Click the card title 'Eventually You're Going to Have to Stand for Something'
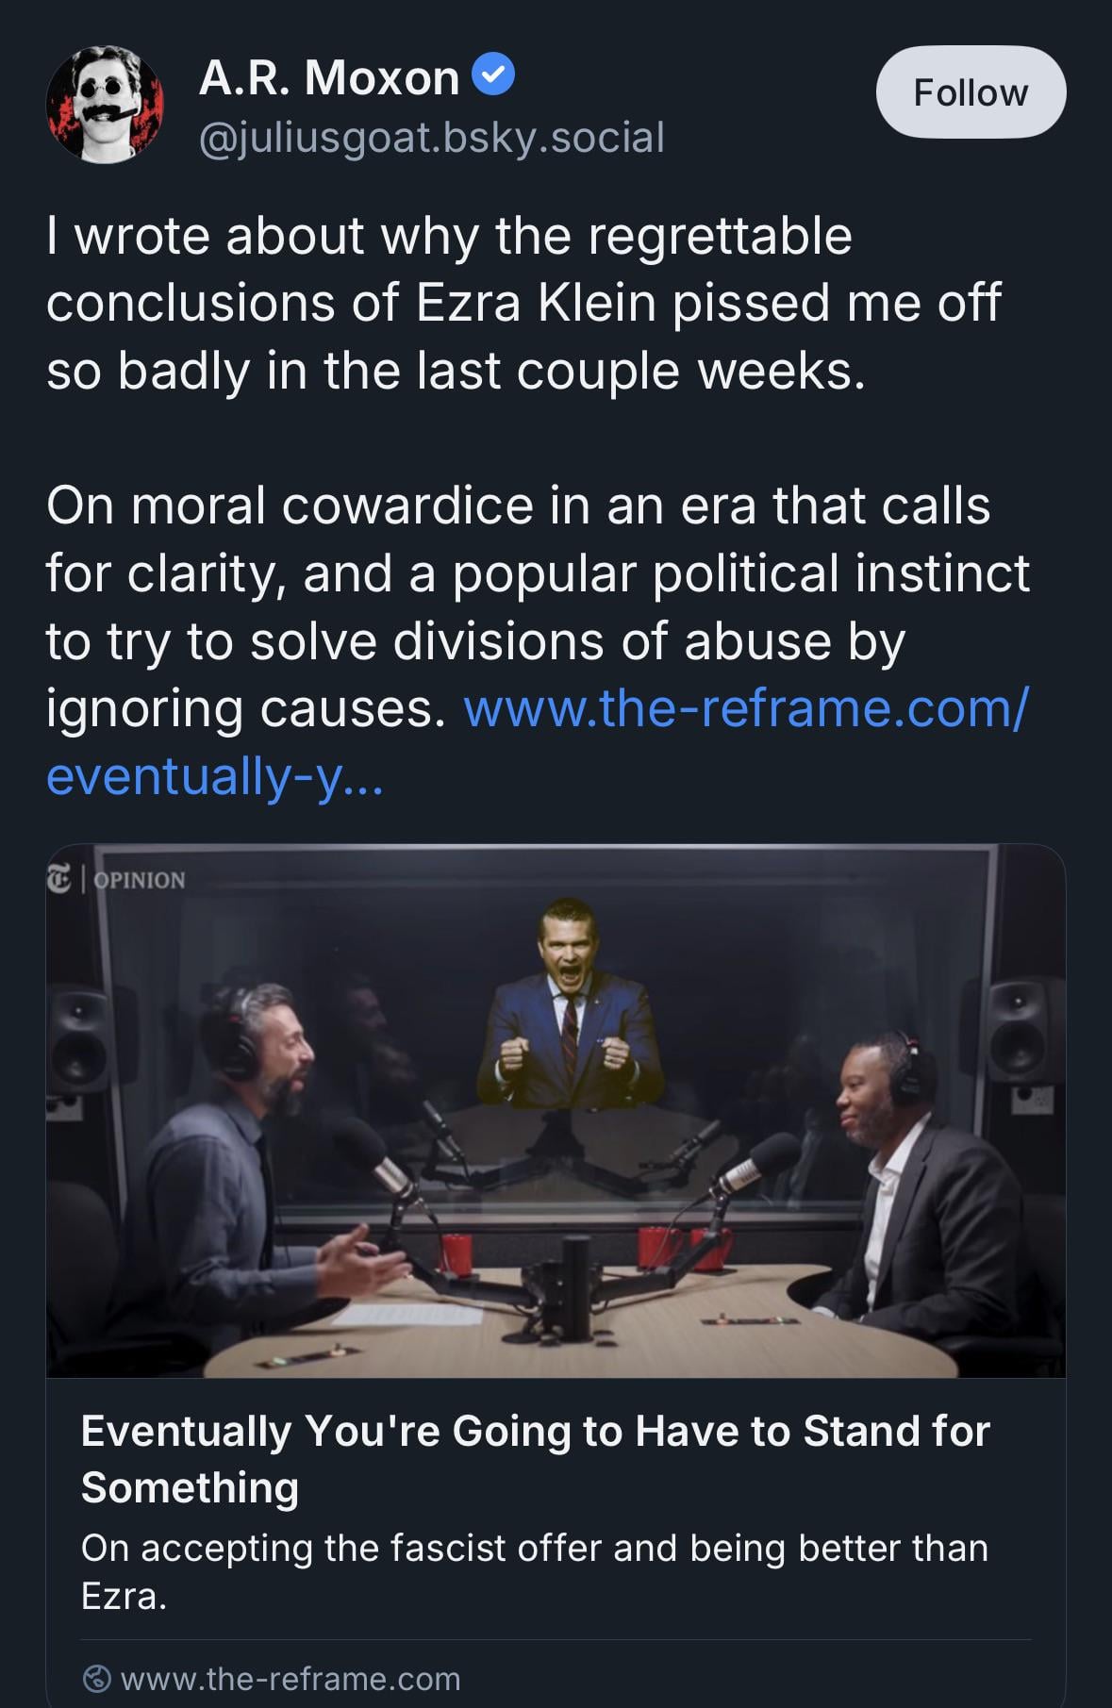This screenshot has height=1708, width=1112. (536, 1459)
